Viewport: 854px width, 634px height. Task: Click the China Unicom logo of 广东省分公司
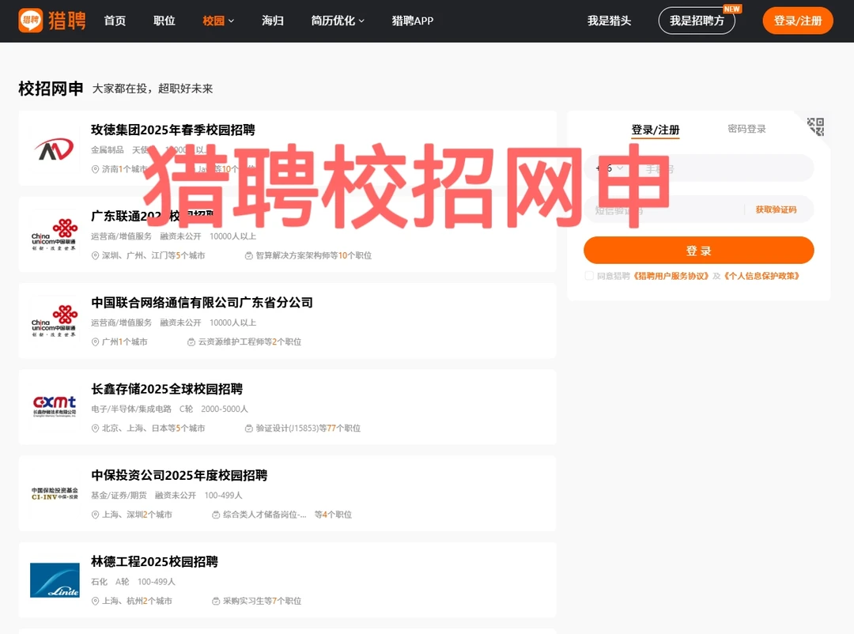(x=54, y=322)
